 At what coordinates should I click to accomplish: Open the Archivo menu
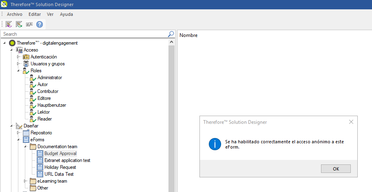(x=14, y=14)
